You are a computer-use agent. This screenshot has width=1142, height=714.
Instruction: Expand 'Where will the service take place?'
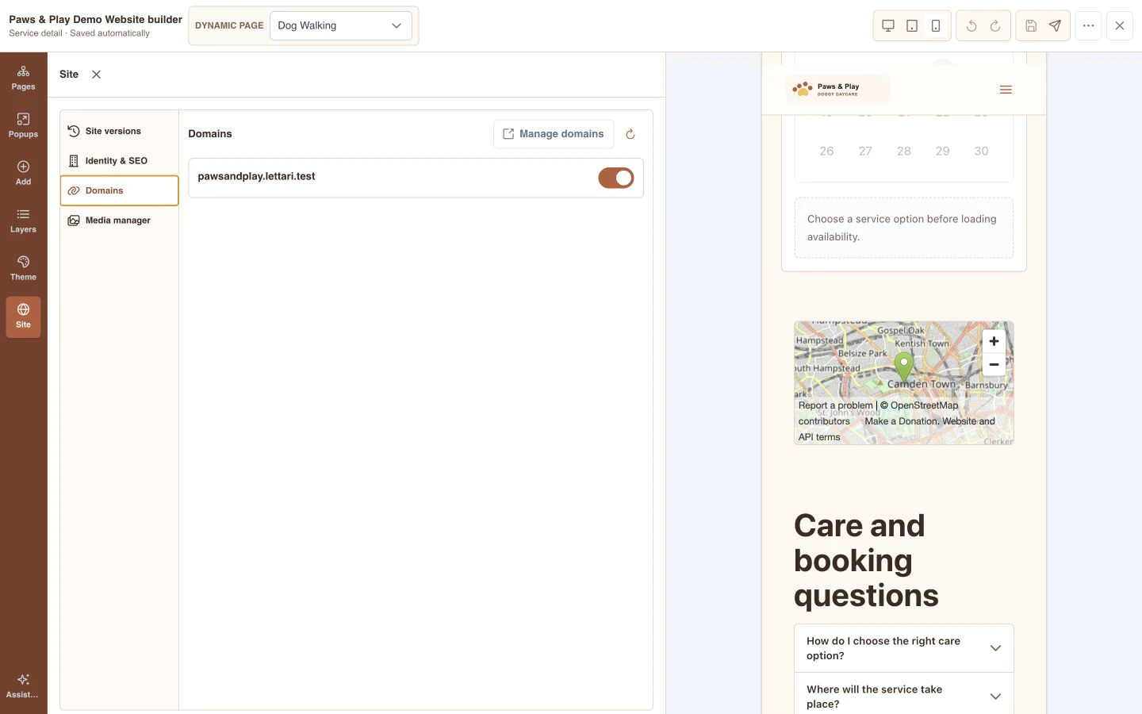(x=903, y=695)
